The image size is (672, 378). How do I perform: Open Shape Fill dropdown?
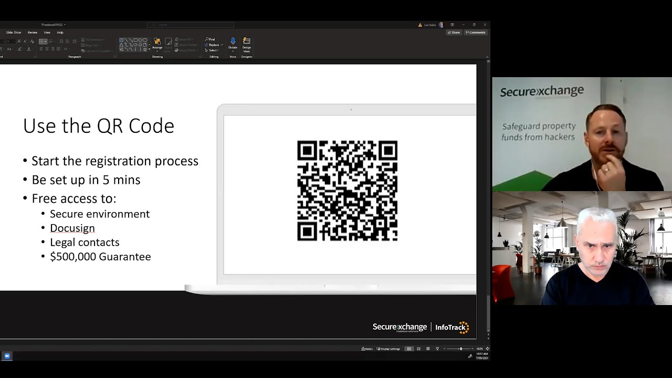point(184,39)
